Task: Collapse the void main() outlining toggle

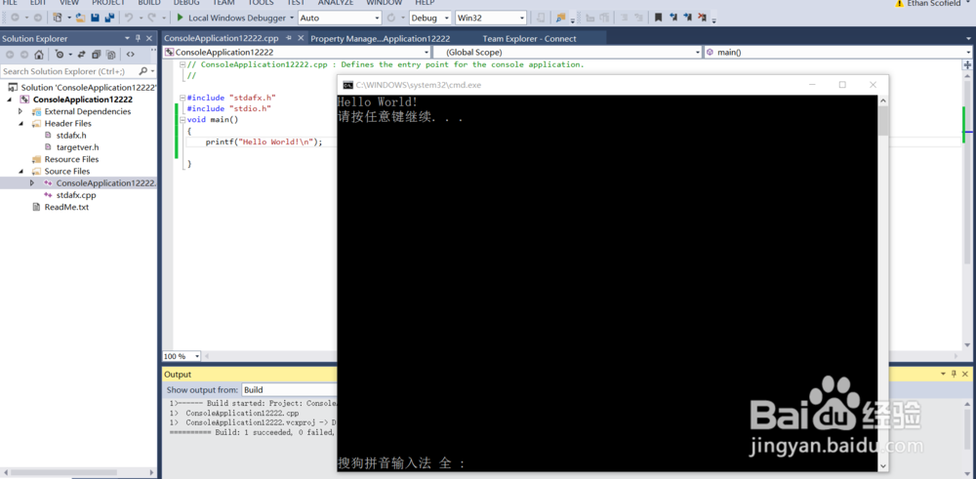Action: coord(182,119)
